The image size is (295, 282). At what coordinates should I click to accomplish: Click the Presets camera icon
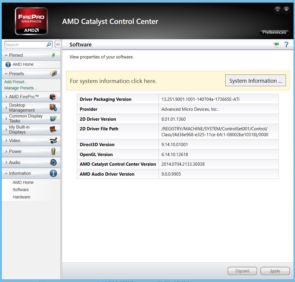pos(53,74)
